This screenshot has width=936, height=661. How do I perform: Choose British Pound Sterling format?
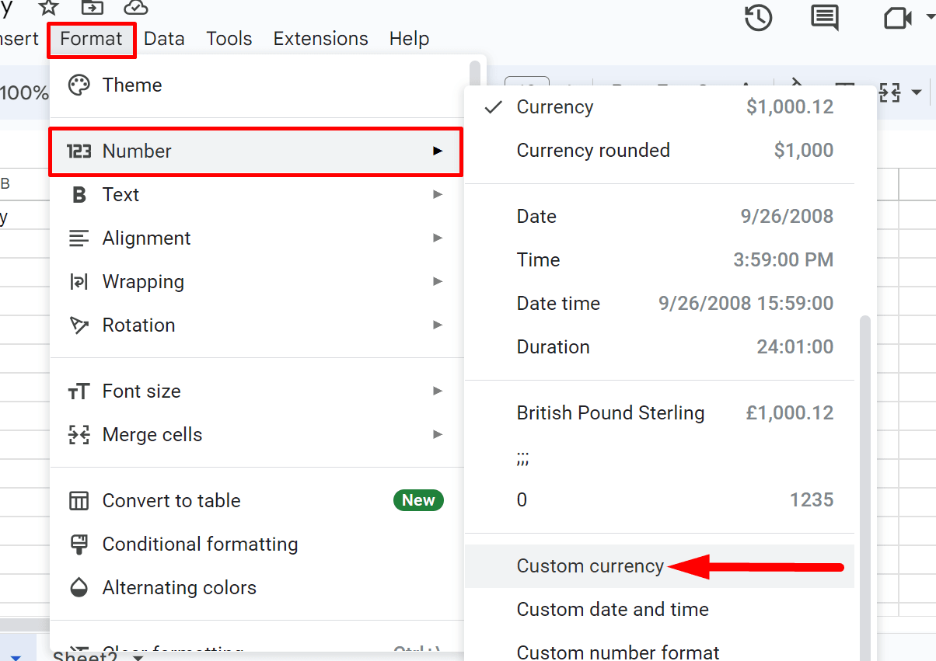[610, 412]
